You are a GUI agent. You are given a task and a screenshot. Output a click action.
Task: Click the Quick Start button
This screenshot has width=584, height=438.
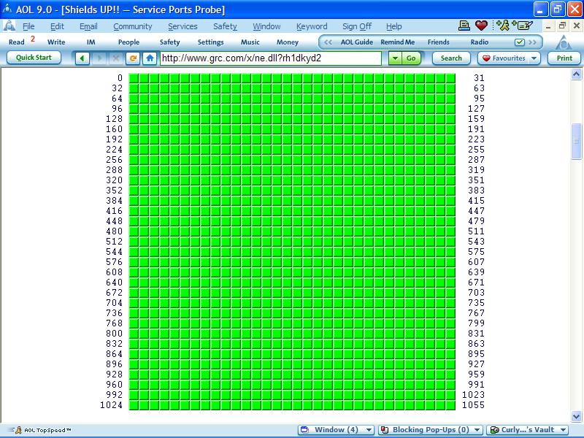point(34,58)
